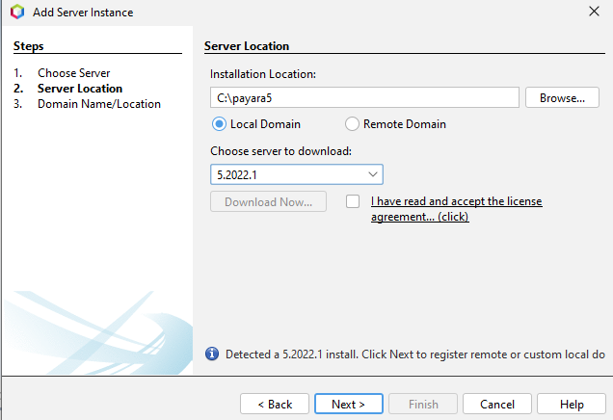Open the license agreement link
Screen dimensions: 613x420
tap(456, 209)
